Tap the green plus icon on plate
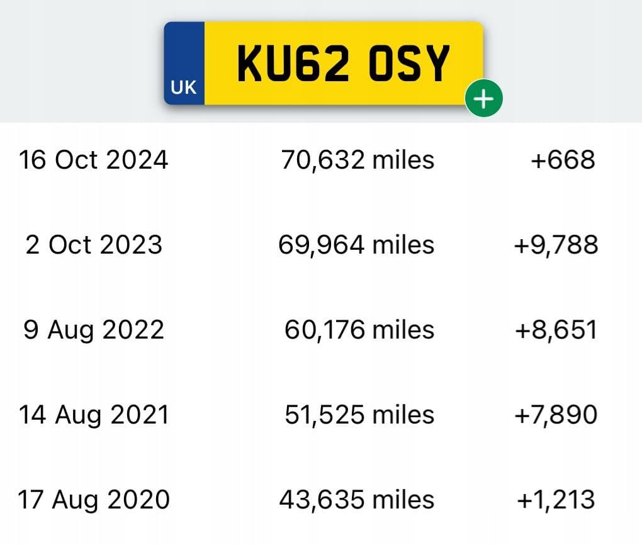The width and height of the screenshot is (642, 545). 483,98
